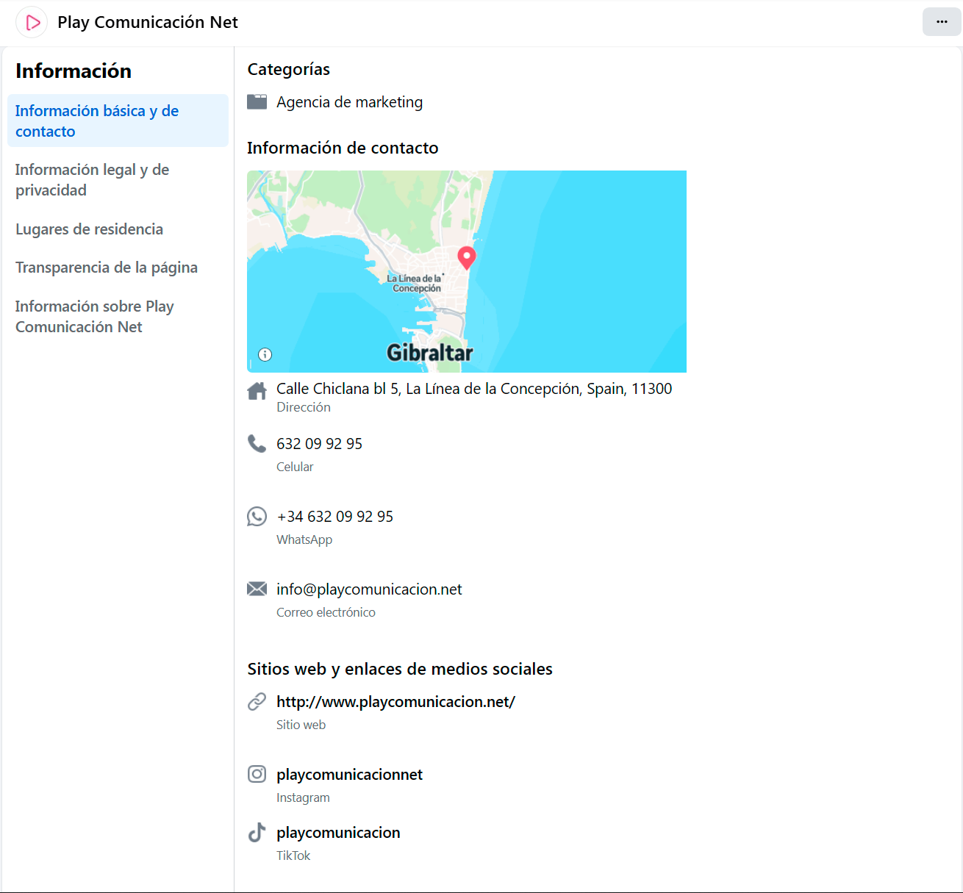Image resolution: width=963 pixels, height=893 pixels.
Task: Click the Sitio web label
Action: tap(301, 725)
